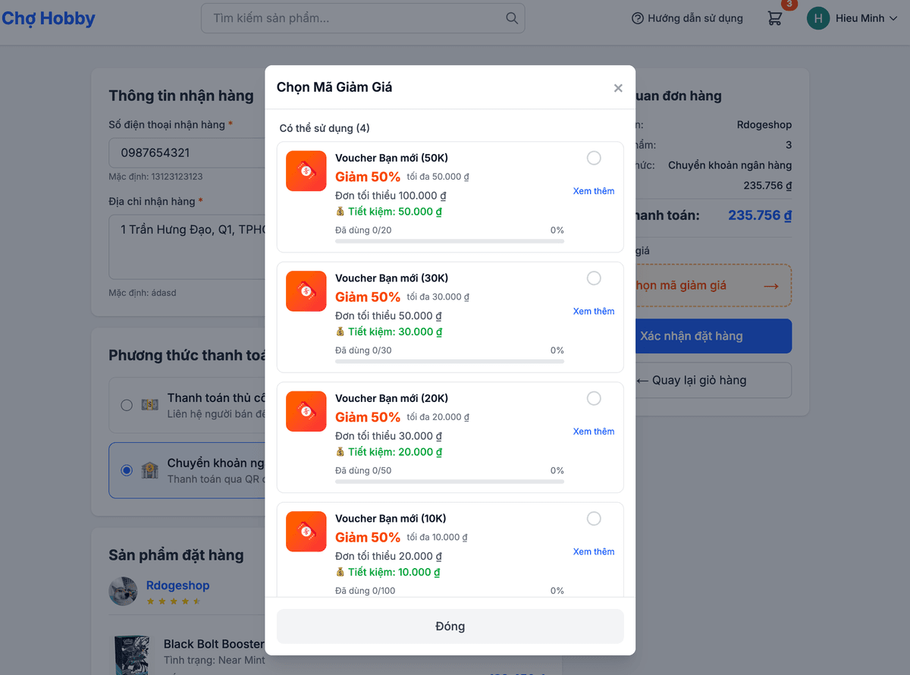Select the Voucher Bạn mới (50K) radio button

[x=594, y=158]
